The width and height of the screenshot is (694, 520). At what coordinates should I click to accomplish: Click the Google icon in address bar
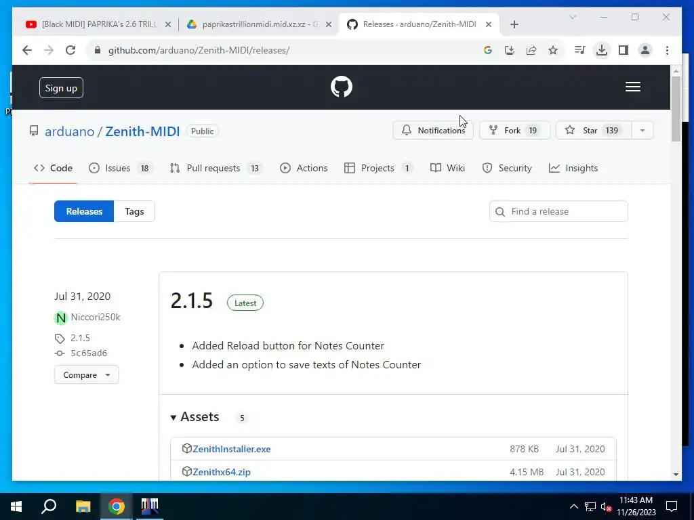click(x=488, y=50)
